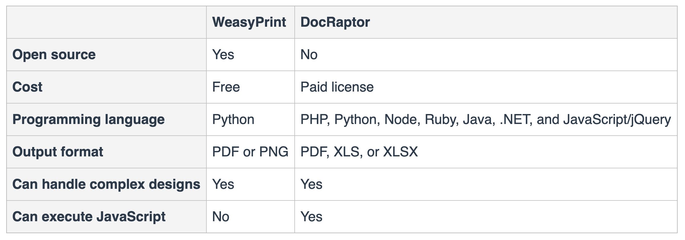Select the Free cost cell
Image resolution: width=685 pixels, height=240 pixels.
coord(226,87)
